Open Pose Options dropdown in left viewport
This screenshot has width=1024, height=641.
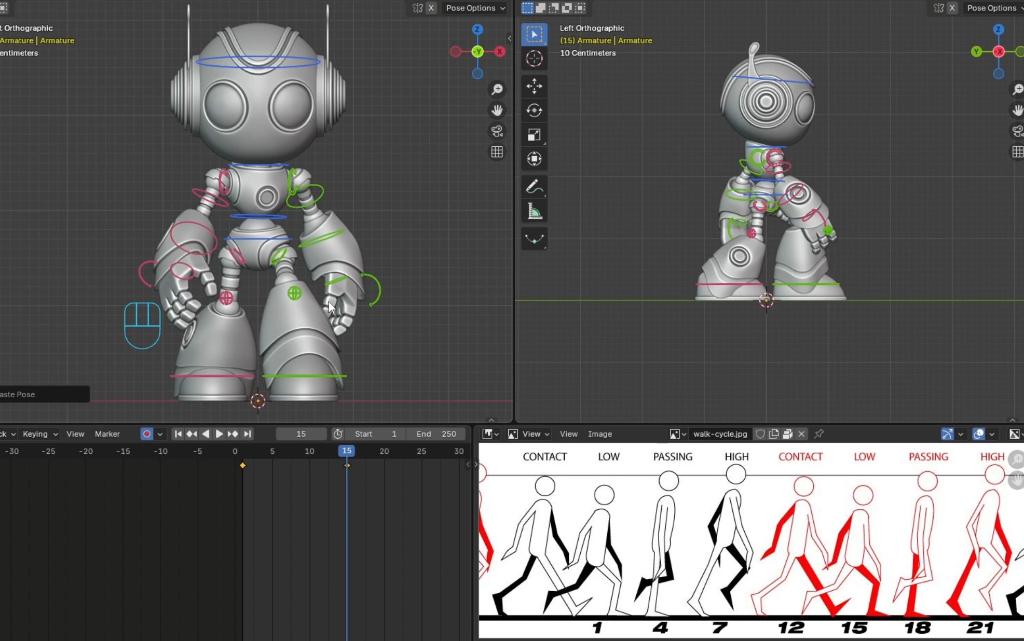tap(475, 8)
